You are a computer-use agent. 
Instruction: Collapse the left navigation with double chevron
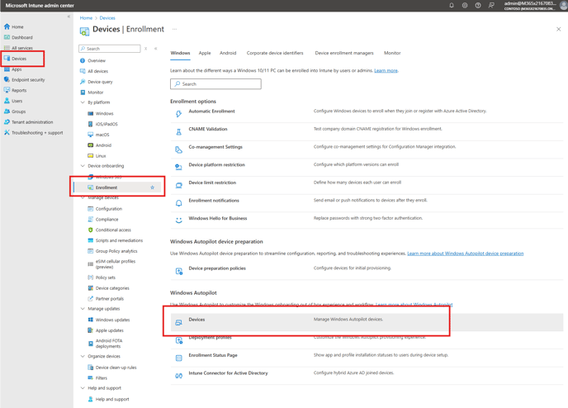click(x=69, y=17)
